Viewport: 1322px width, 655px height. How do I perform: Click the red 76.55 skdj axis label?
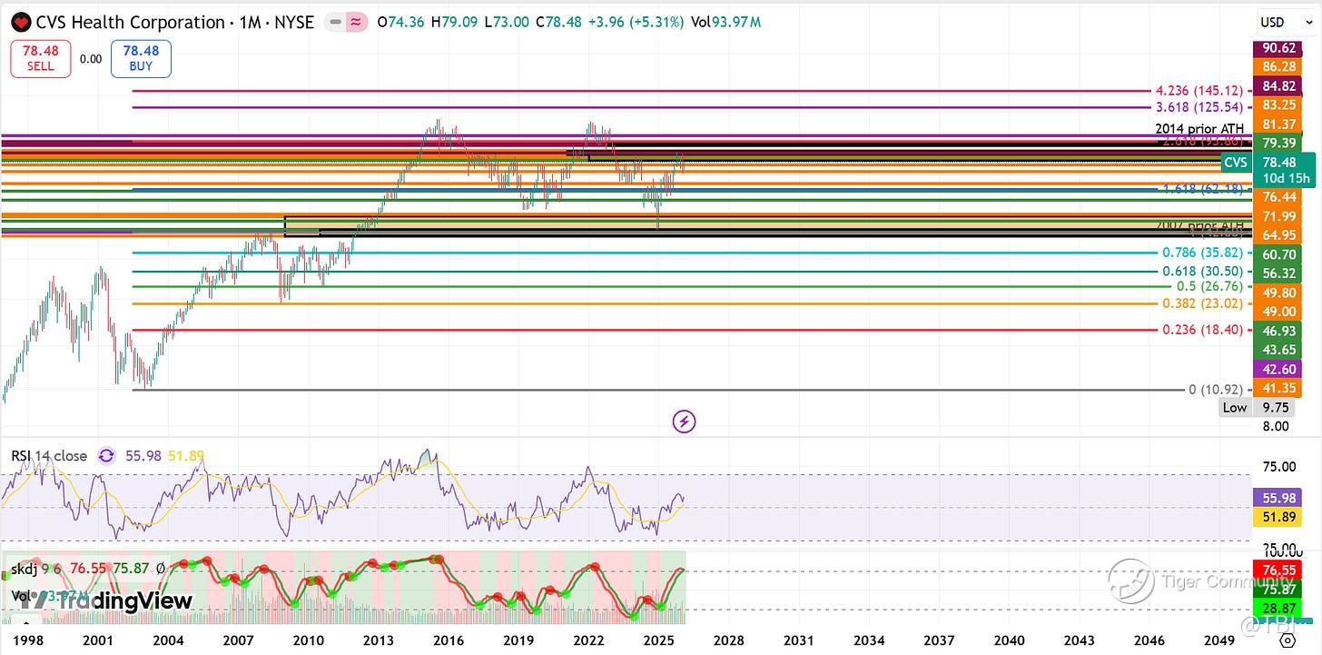pyautogui.click(x=1276, y=570)
